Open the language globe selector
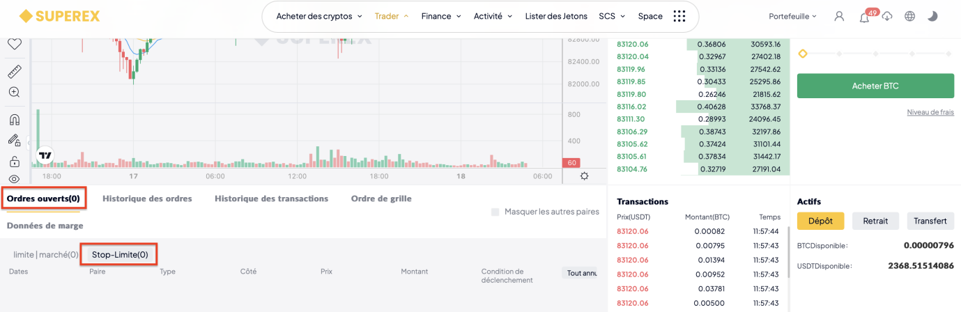 pos(909,16)
